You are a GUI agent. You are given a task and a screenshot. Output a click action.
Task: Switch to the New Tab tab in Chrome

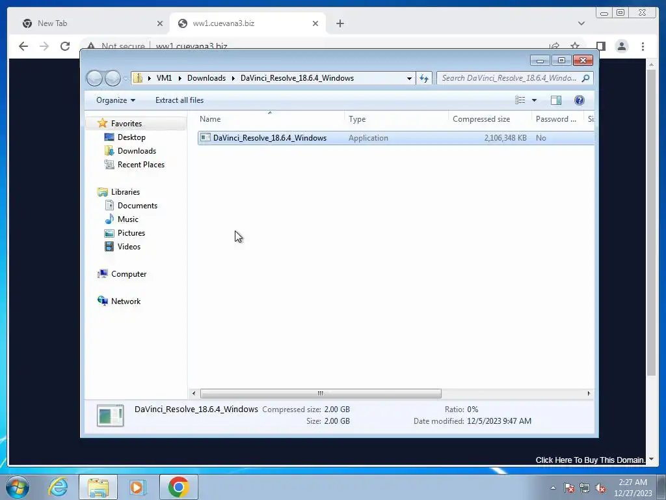tap(92, 23)
